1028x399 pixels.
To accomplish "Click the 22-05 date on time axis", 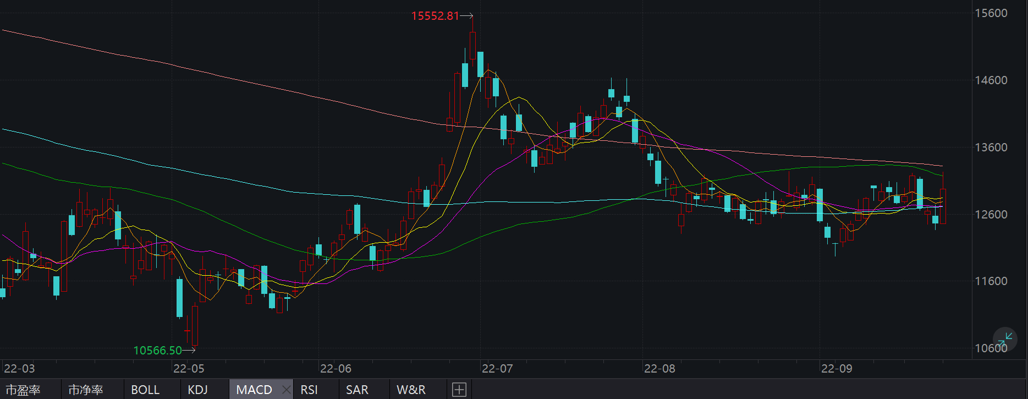I will click(189, 369).
